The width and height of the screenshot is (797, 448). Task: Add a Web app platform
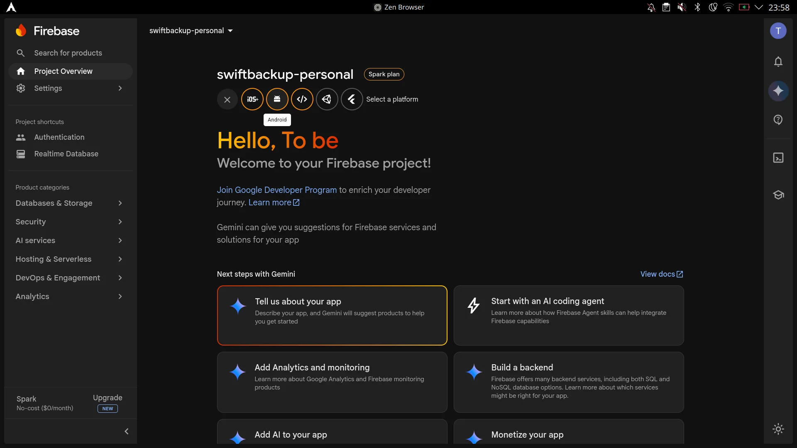click(x=302, y=99)
